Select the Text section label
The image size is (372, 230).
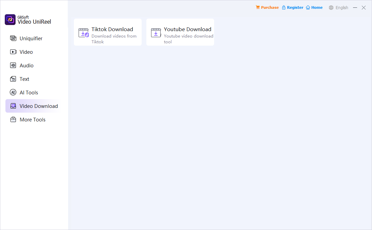tap(24, 79)
